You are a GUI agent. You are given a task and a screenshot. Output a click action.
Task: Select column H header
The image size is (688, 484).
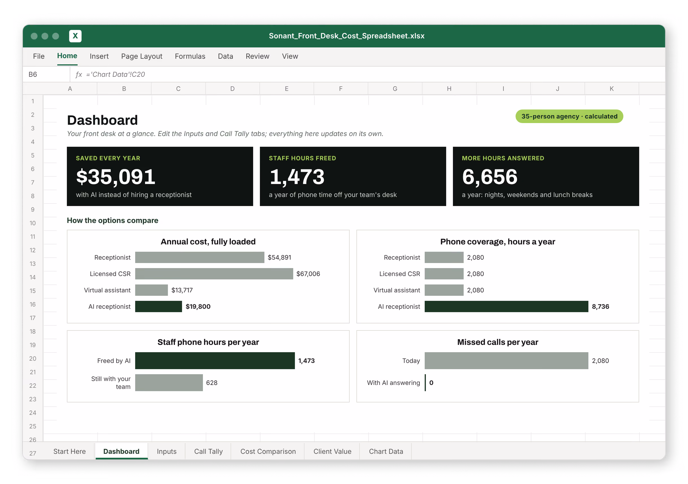click(x=449, y=89)
